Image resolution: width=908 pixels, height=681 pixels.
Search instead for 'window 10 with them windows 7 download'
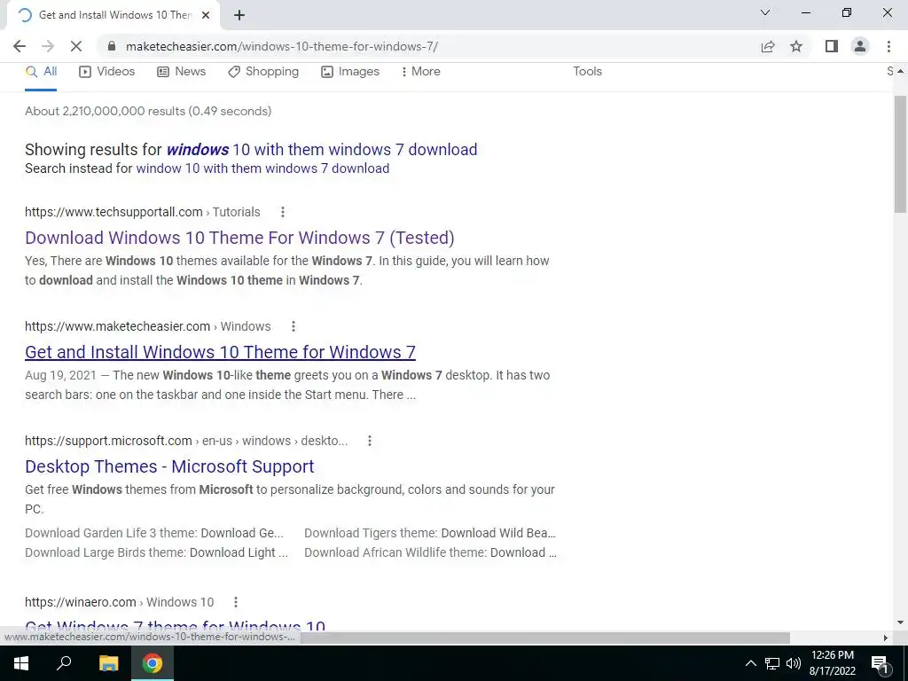click(x=262, y=168)
